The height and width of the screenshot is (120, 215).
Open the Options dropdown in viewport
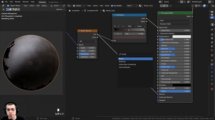(60, 9)
